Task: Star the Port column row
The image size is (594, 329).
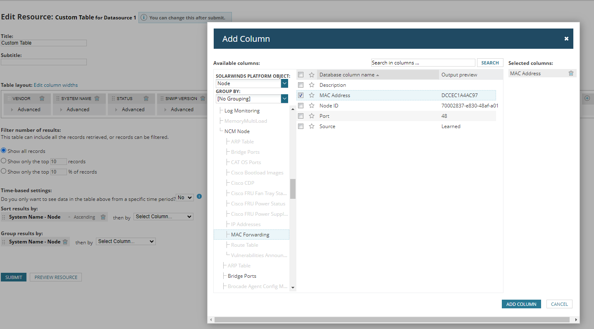Action: [312, 116]
